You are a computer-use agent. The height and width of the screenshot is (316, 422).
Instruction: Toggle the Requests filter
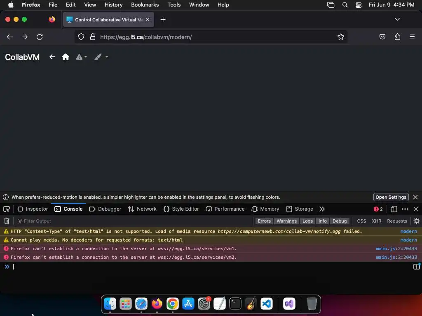tap(397, 221)
